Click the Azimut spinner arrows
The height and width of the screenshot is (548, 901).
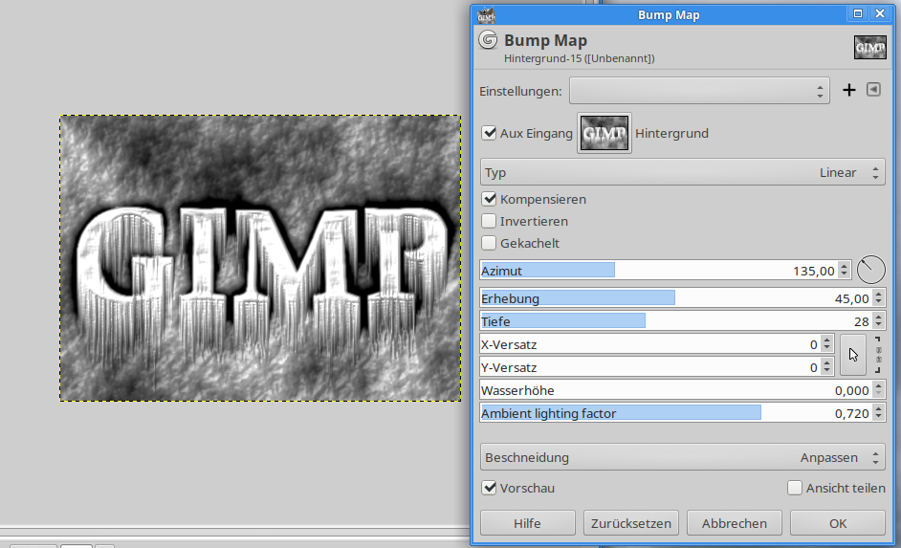click(x=844, y=270)
